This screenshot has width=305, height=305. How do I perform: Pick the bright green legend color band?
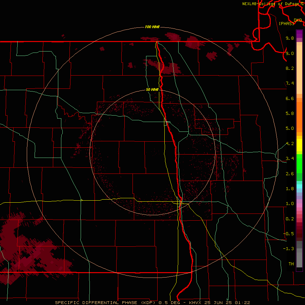(x=299, y=163)
